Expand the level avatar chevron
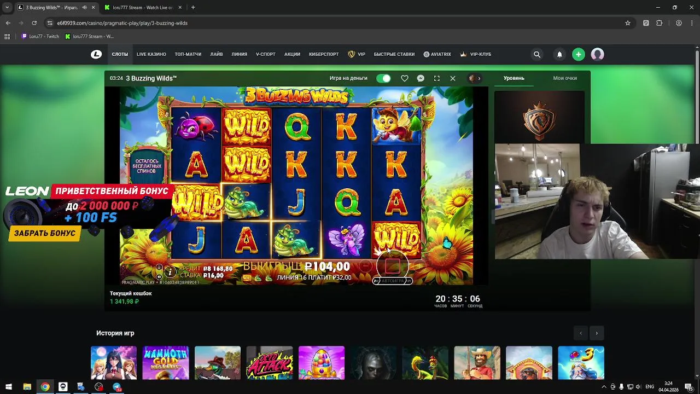This screenshot has width=700, height=394. click(x=479, y=78)
